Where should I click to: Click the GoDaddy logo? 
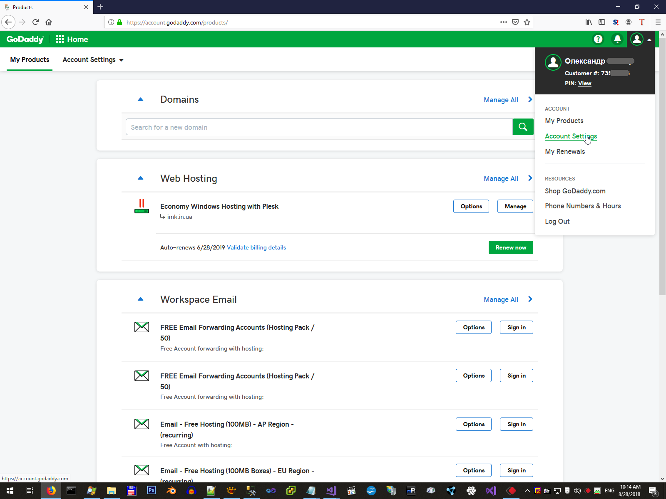click(25, 39)
